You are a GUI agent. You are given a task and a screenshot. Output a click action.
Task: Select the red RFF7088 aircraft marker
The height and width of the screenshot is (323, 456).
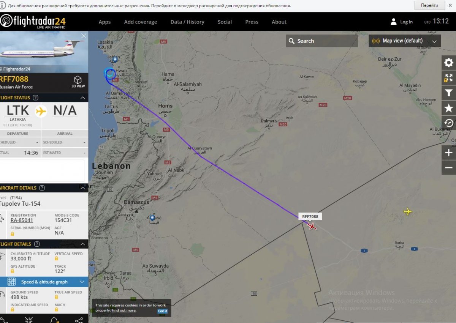point(312,226)
